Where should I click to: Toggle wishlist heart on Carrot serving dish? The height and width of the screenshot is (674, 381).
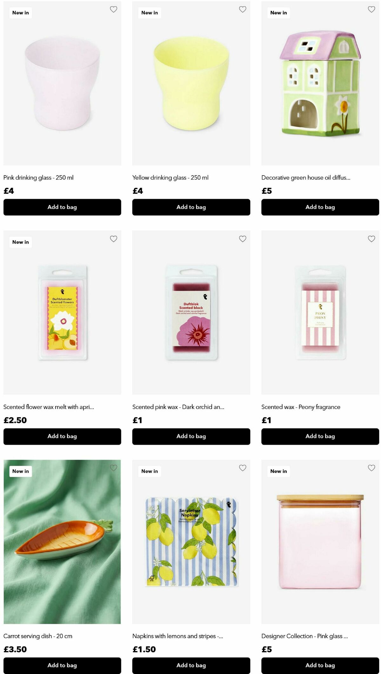113,468
